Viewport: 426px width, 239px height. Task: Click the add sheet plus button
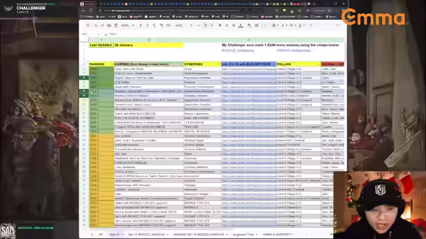pos(92,234)
